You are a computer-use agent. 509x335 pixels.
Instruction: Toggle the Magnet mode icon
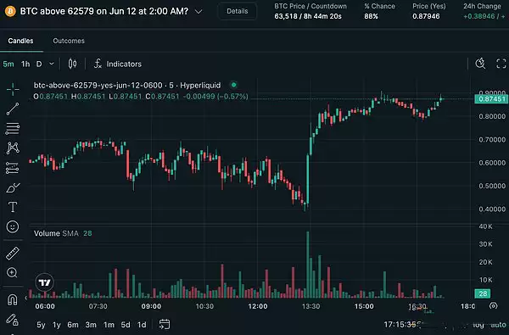13,299
